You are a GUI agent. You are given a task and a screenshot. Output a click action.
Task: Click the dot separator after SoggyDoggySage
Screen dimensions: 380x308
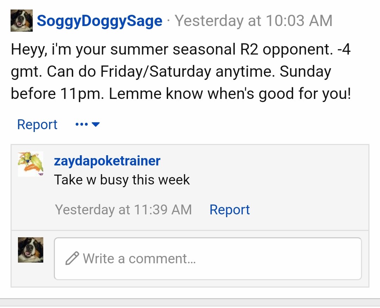tap(169, 21)
